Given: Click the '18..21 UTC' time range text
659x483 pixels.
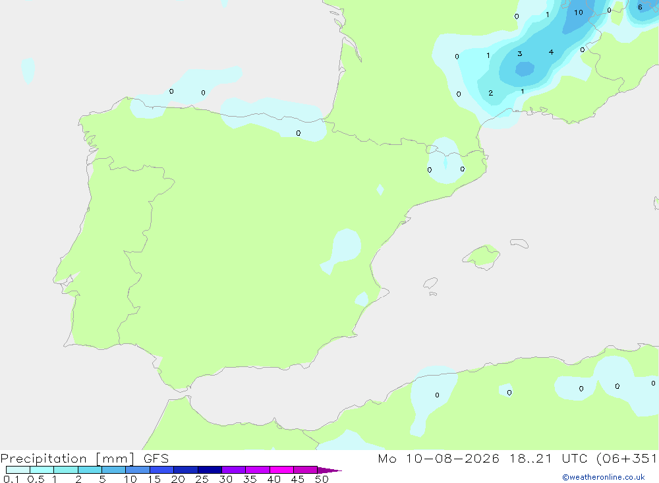Looking at the screenshot, I should coord(549,459).
